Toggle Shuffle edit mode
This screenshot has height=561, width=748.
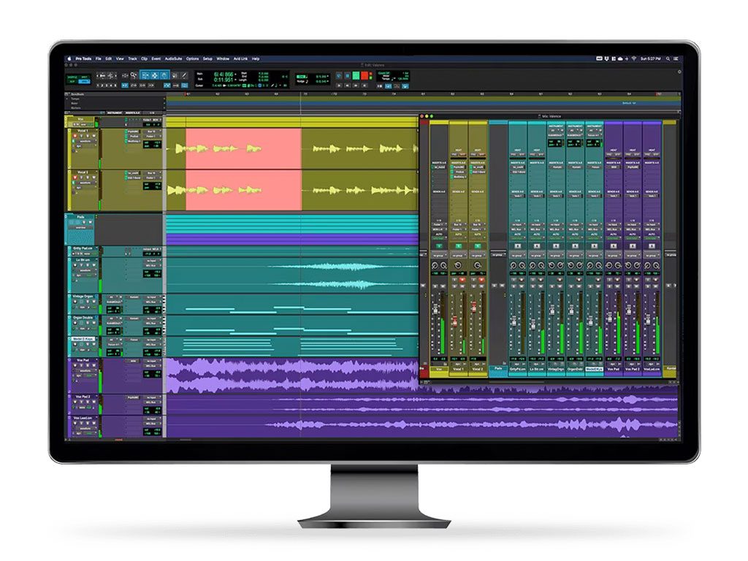coord(72,76)
